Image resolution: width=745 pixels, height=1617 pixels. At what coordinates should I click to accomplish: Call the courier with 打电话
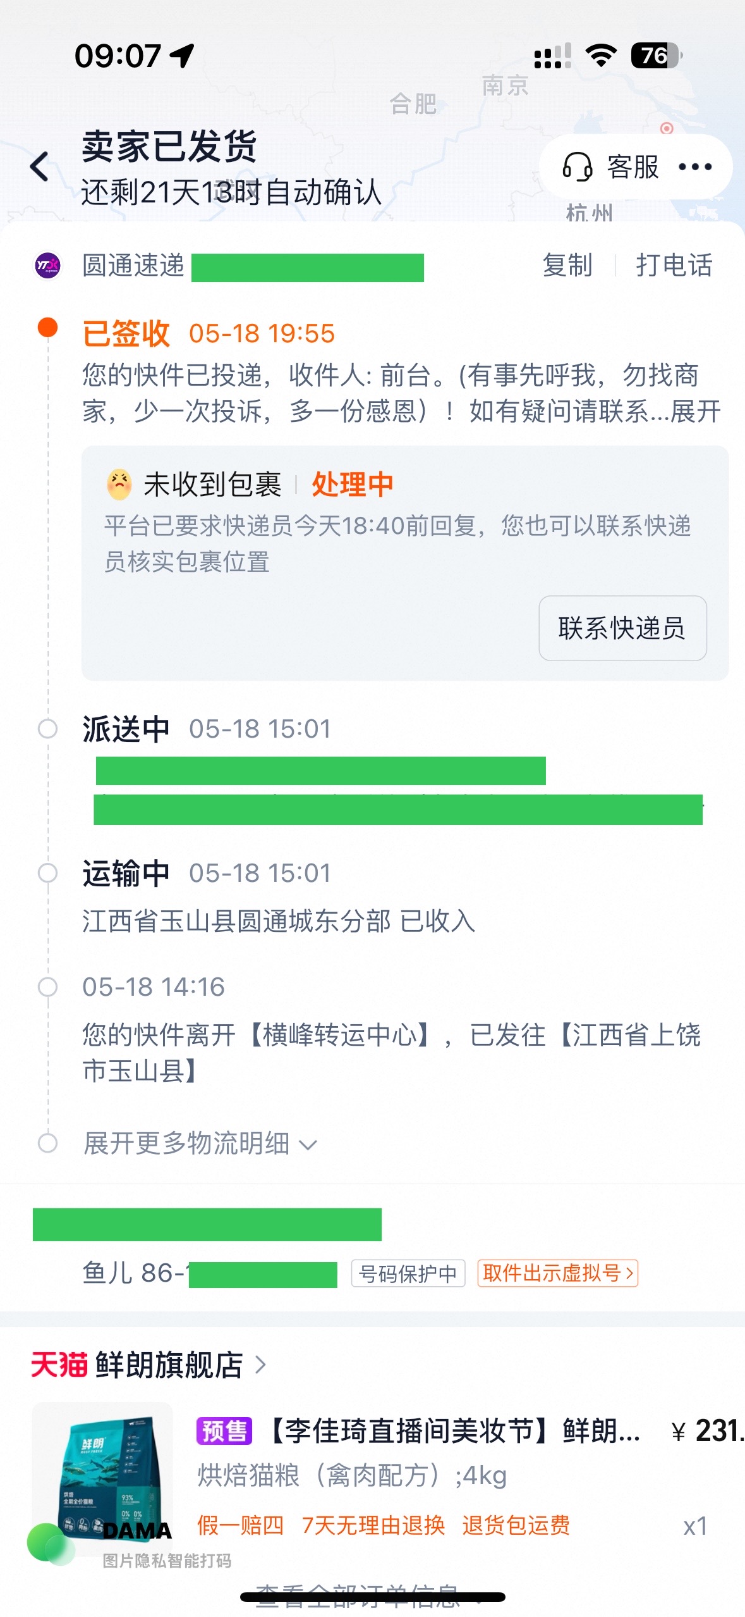click(x=674, y=265)
